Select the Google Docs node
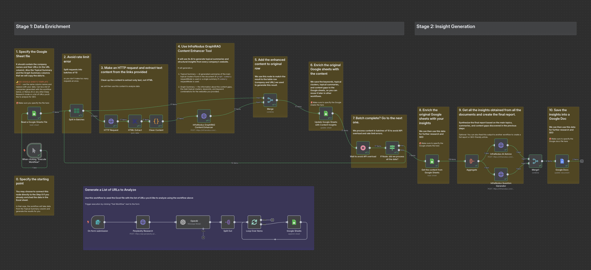Screen dimensions: 591x270 tap(562, 161)
